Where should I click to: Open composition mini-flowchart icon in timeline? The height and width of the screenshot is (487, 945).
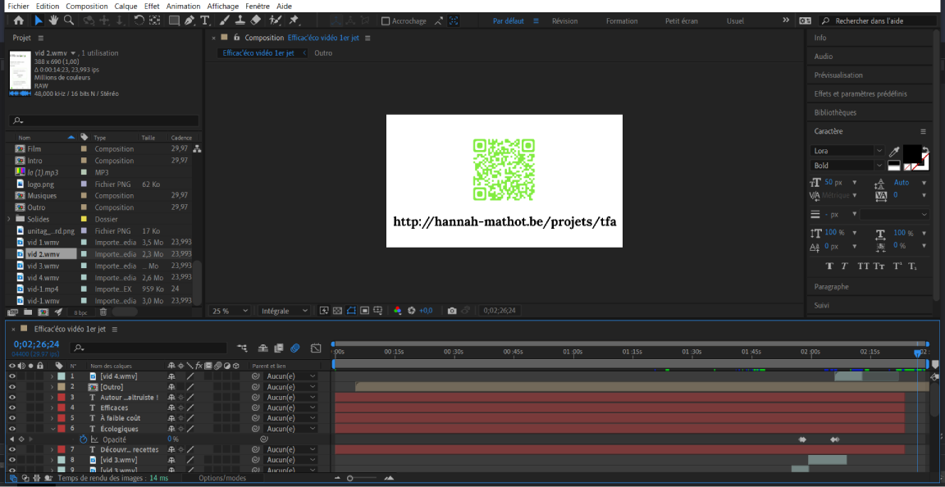click(242, 348)
